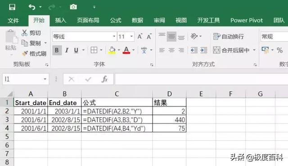This screenshot has width=288, height=166.
Task: Click the Save icon in quick access toolbar
Action: pos(12,7)
